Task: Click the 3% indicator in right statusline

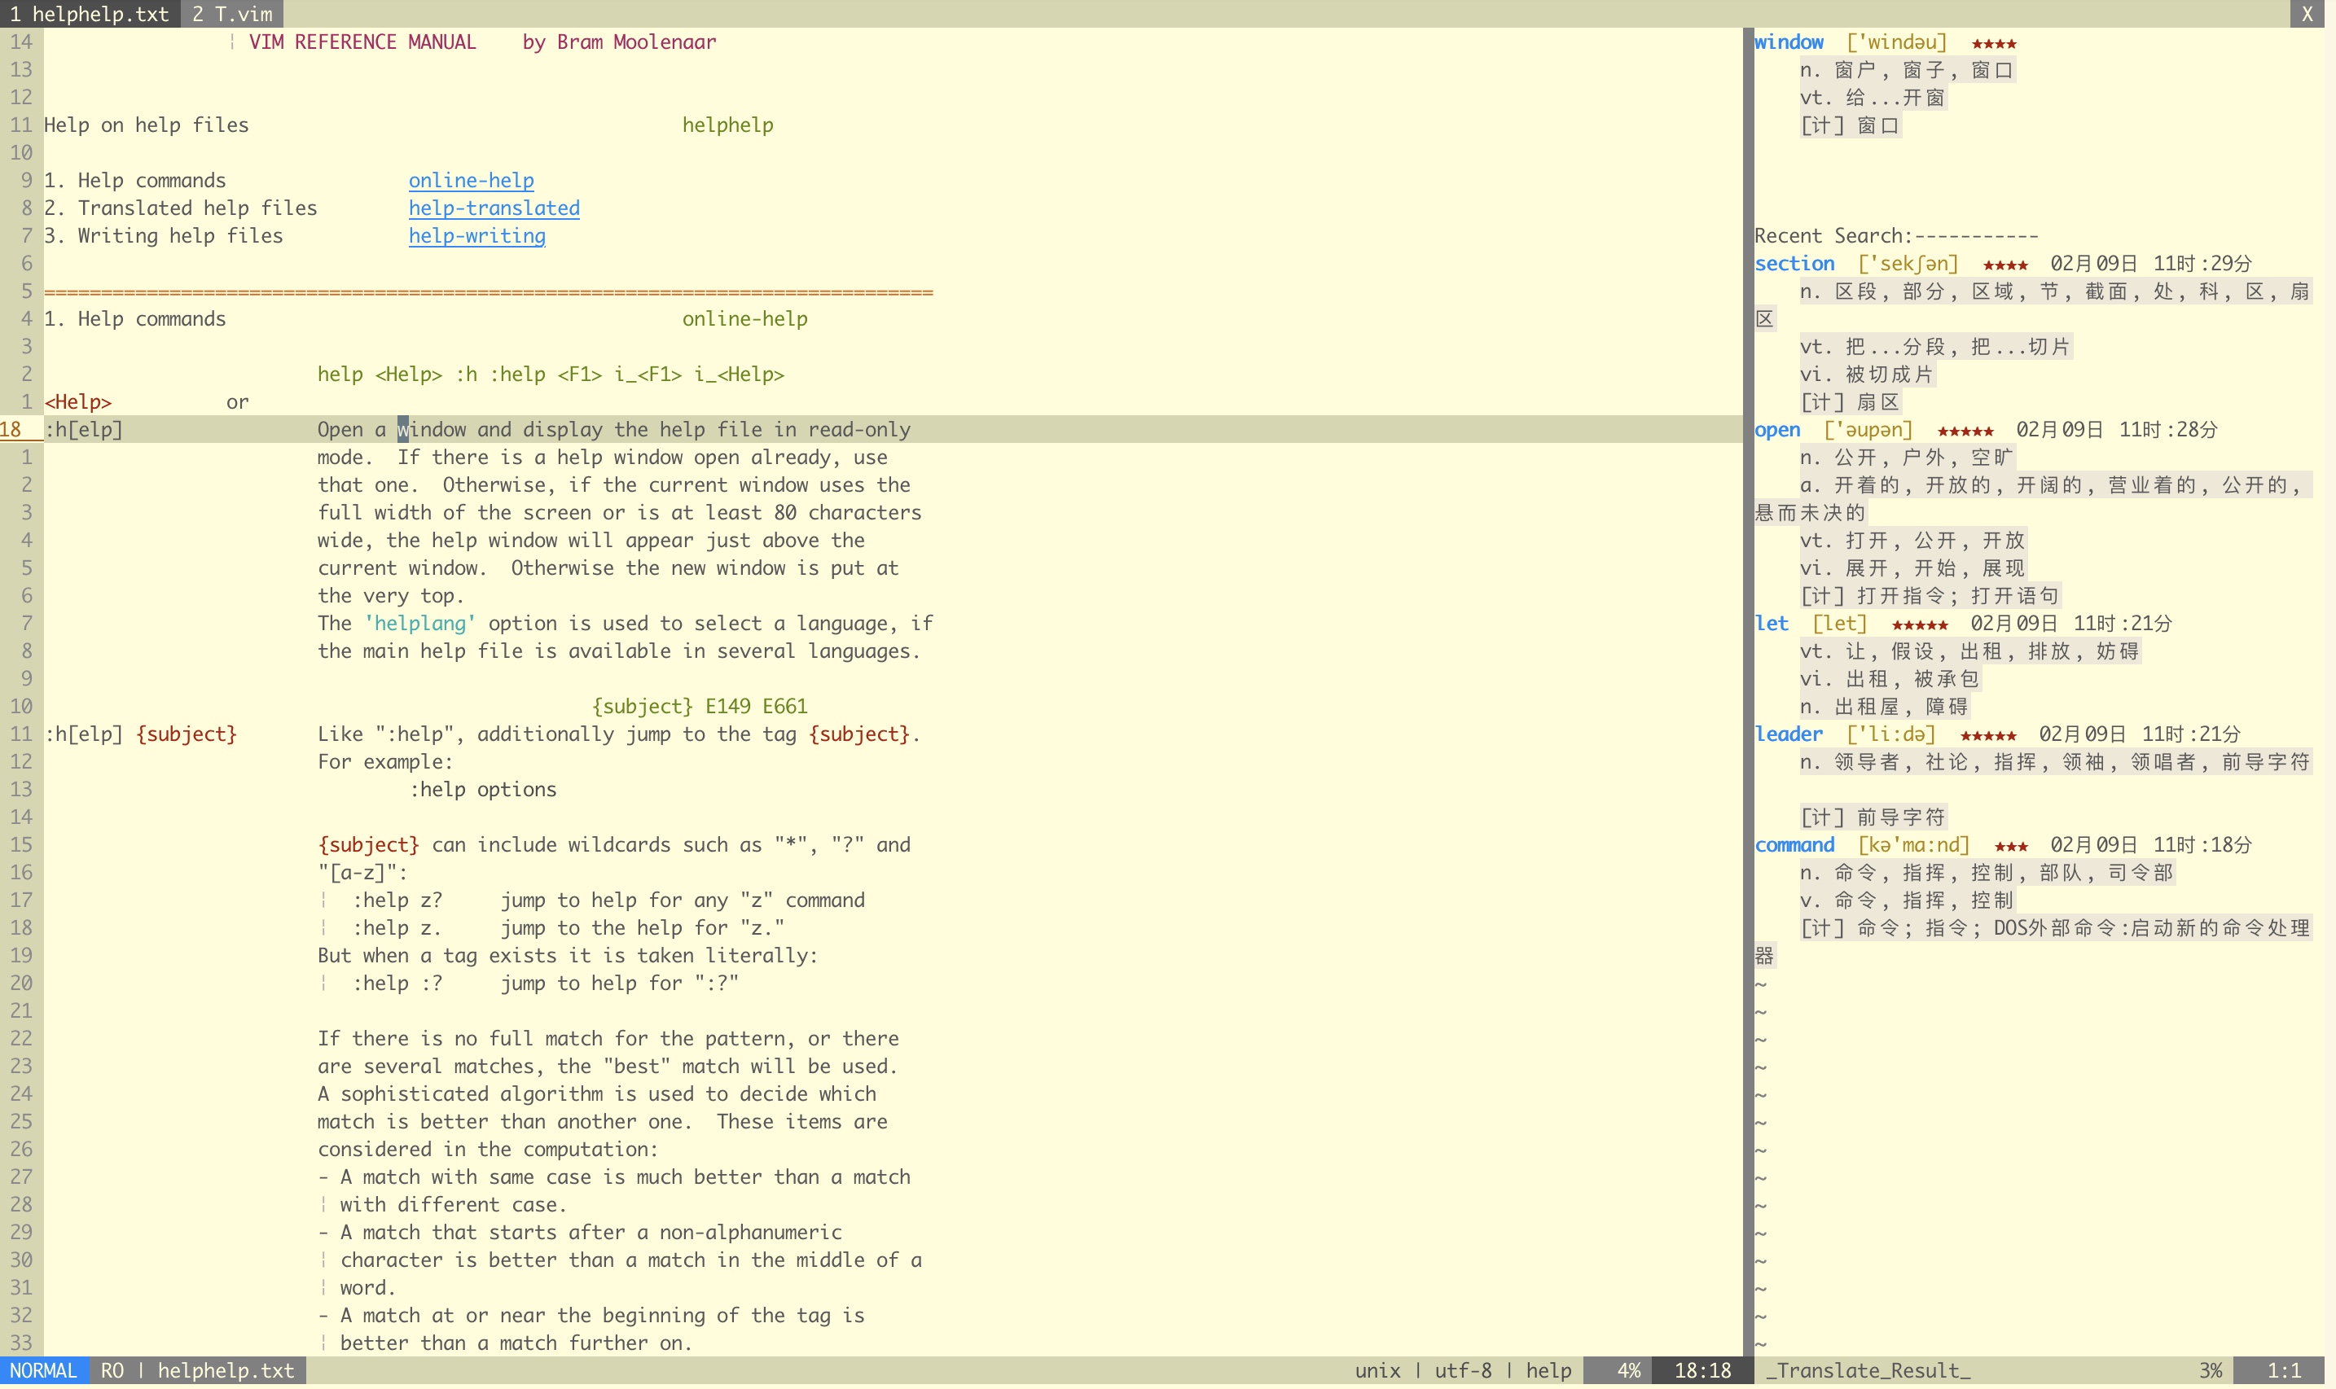Action: pos(2211,1371)
